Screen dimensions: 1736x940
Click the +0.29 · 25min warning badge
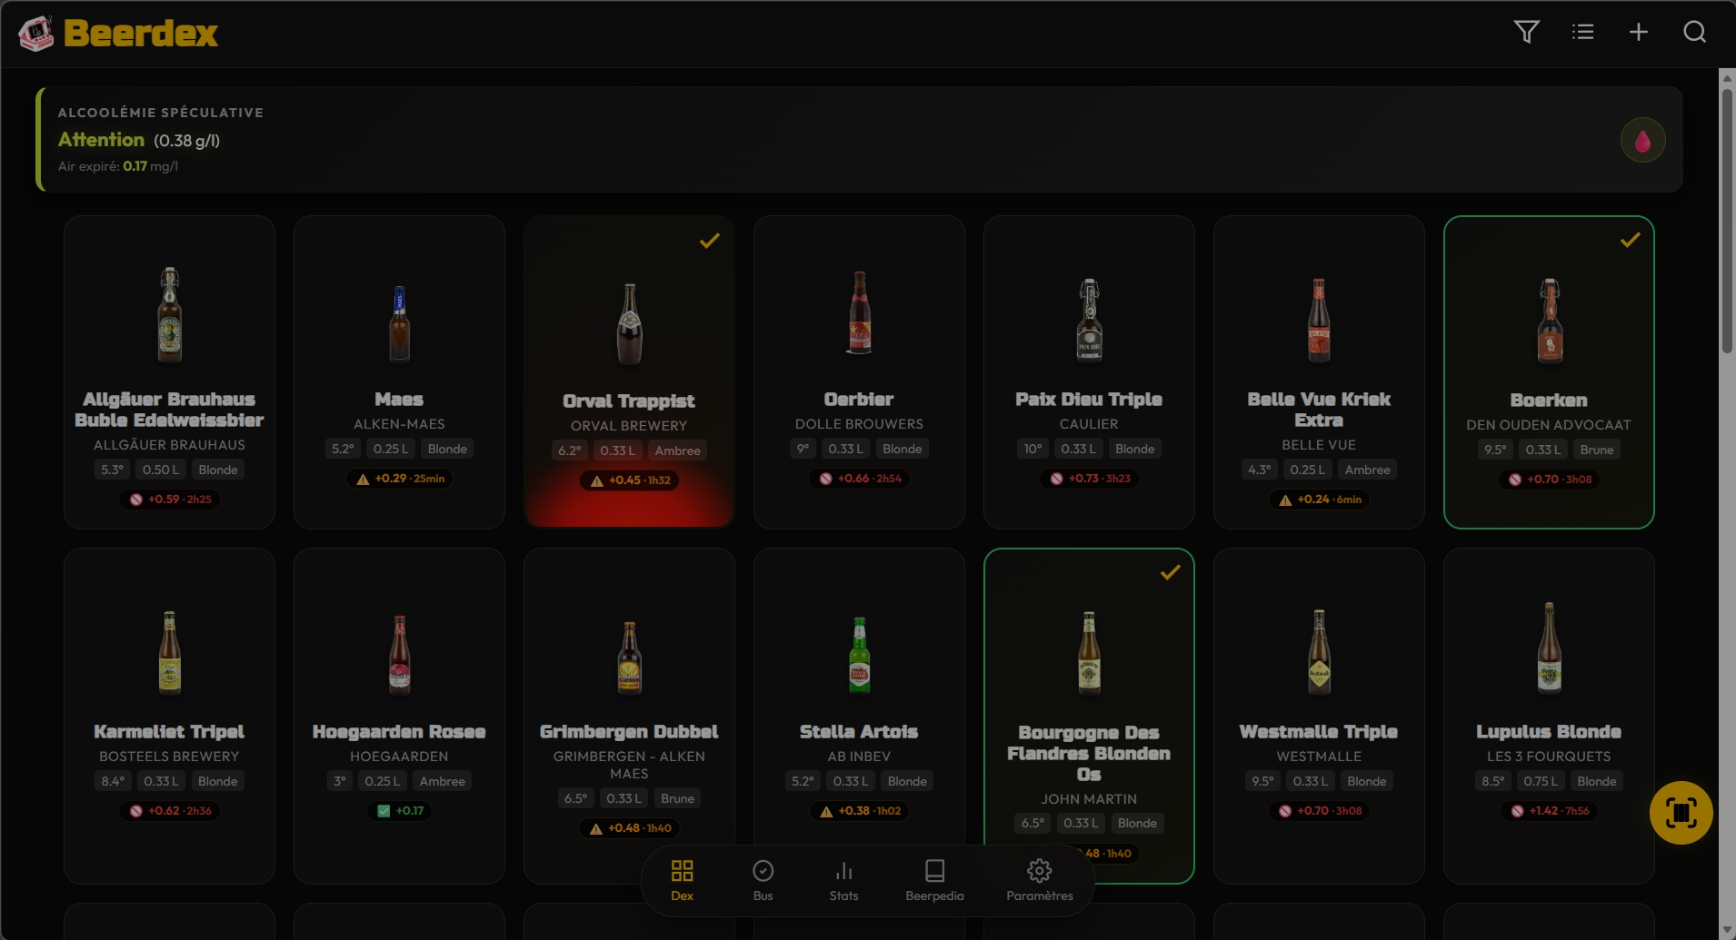tap(399, 479)
